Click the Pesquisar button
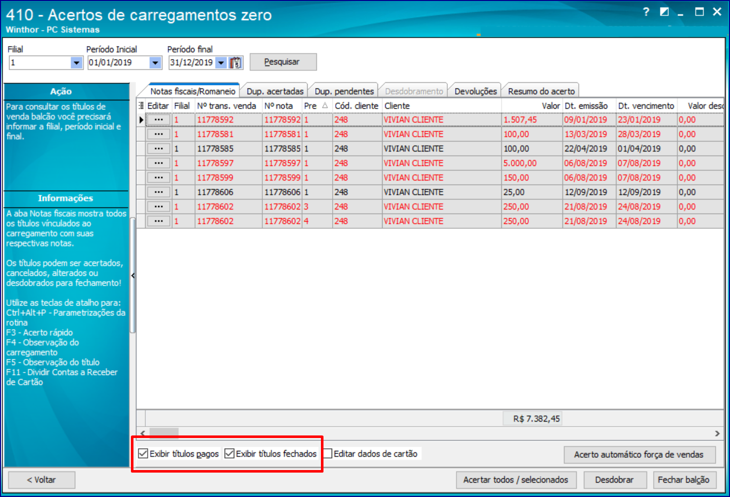Screen dimensions: 730x497 coord(283,62)
